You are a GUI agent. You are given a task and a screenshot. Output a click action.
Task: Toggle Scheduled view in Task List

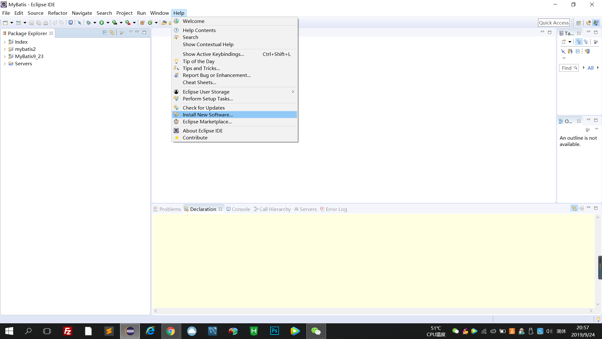[586, 42]
